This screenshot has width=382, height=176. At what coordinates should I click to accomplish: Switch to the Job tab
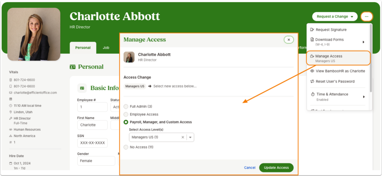pos(106,48)
